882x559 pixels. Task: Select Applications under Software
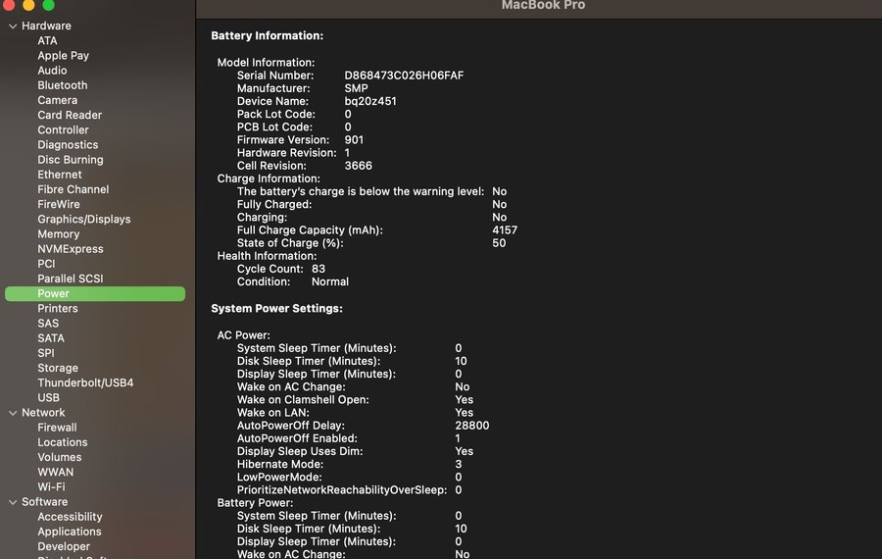(70, 532)
